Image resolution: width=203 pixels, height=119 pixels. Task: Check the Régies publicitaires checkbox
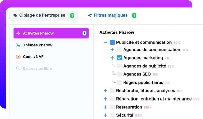(x=119, y=83)
